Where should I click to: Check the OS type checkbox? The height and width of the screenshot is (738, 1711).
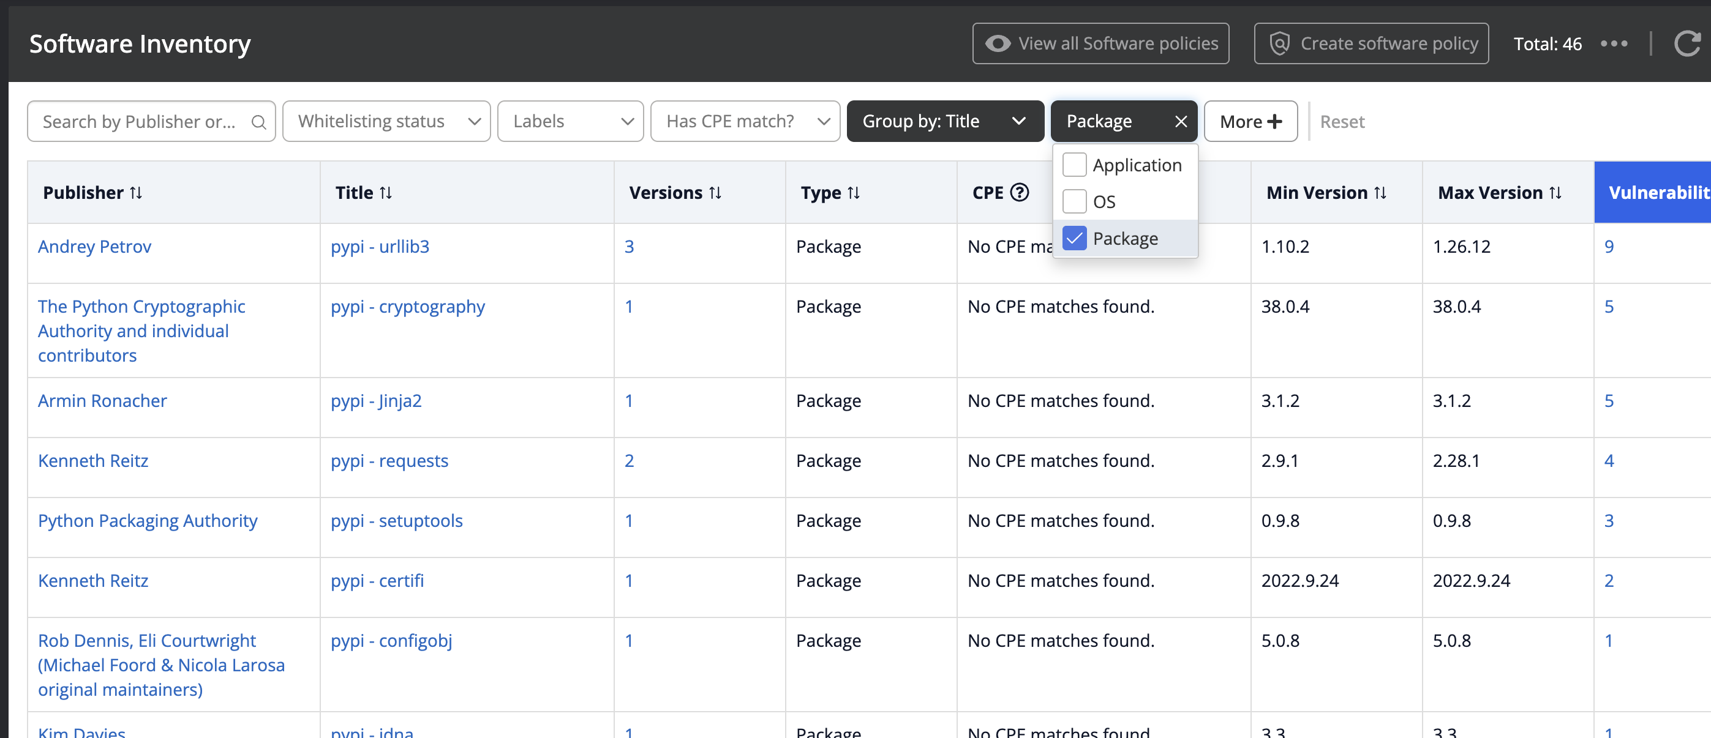[1074, 201]
